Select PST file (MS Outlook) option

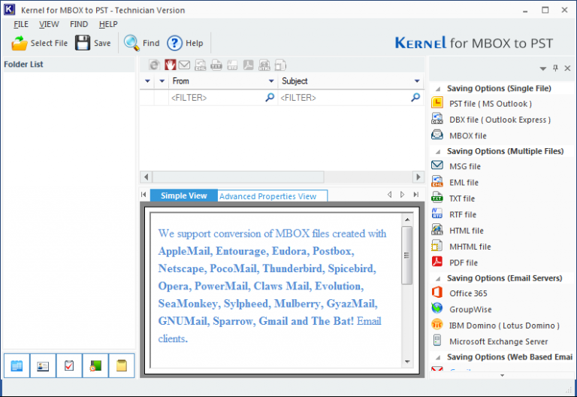pyautogui.click(x=490, y=104)
